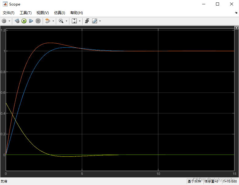Highlight the Simulink block icon

[48, 21]
